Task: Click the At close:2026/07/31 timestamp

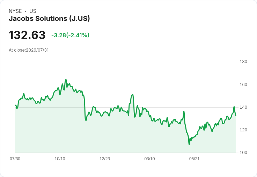Action: click(29, 50)
